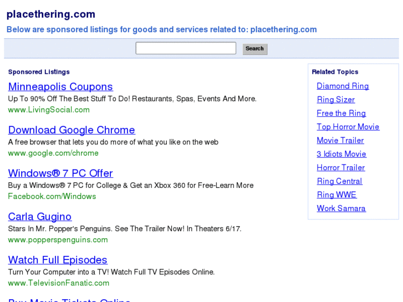Select the Ring WWE topic

click(336, 195)
